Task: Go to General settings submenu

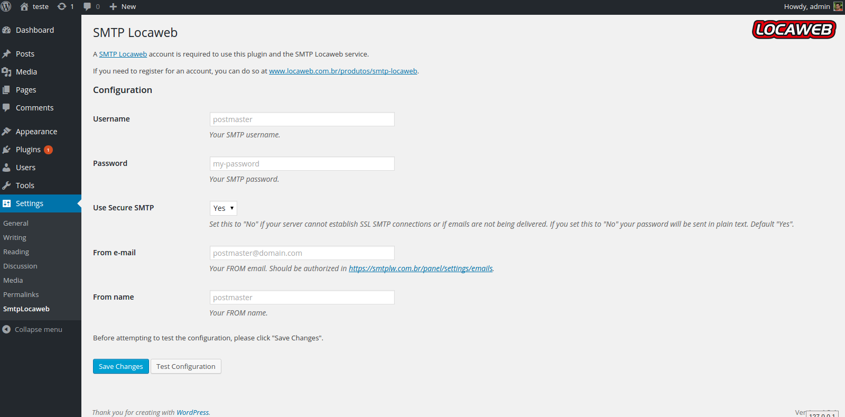Action: point(16,223)
